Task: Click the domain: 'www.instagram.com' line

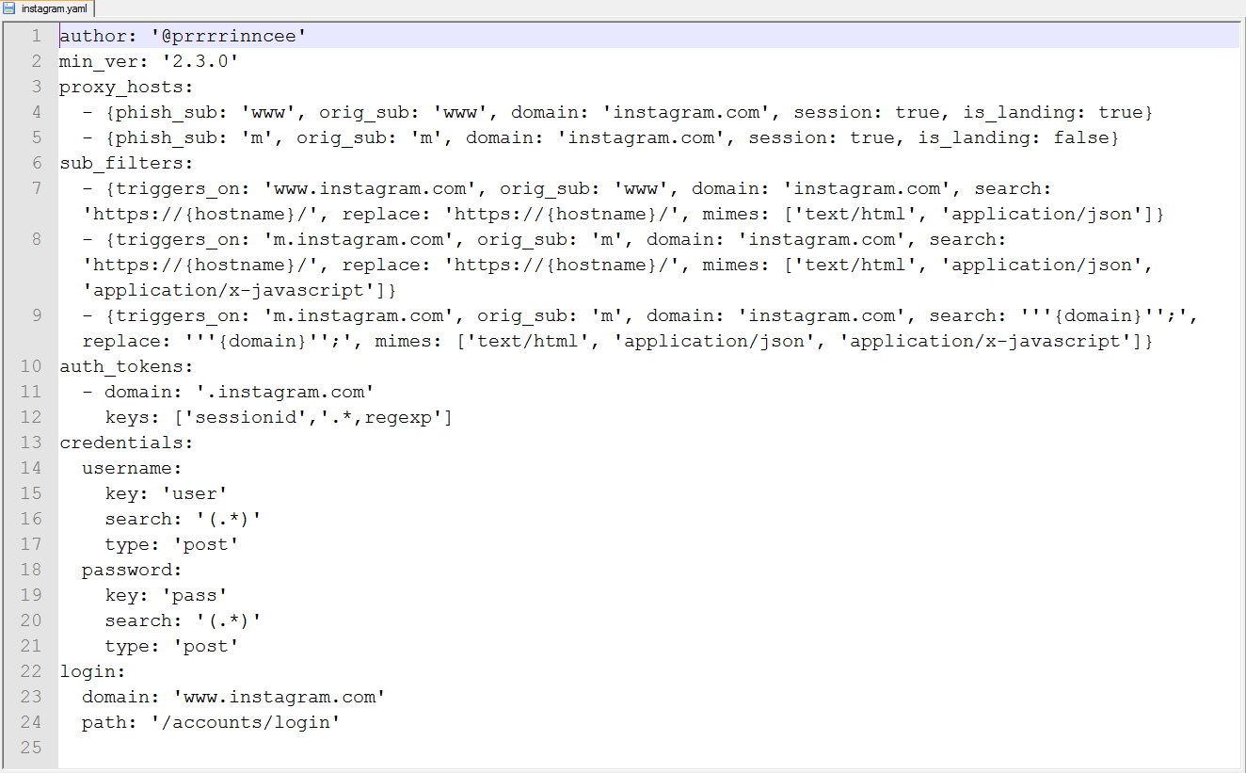Action: tap(233, 697)
